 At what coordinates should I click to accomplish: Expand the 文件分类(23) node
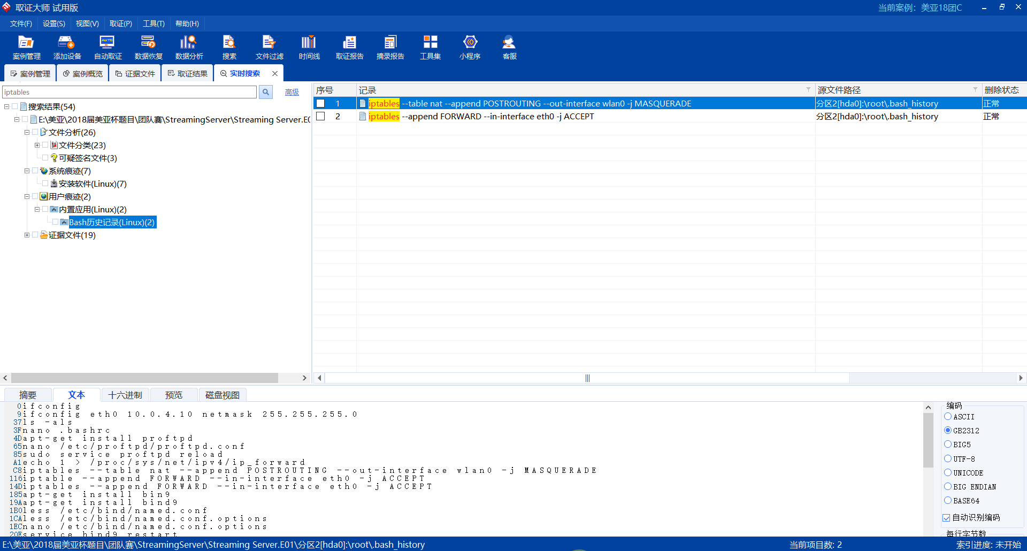point(37,145)
